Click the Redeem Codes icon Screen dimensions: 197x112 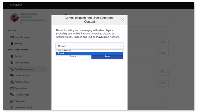(12, 95)
